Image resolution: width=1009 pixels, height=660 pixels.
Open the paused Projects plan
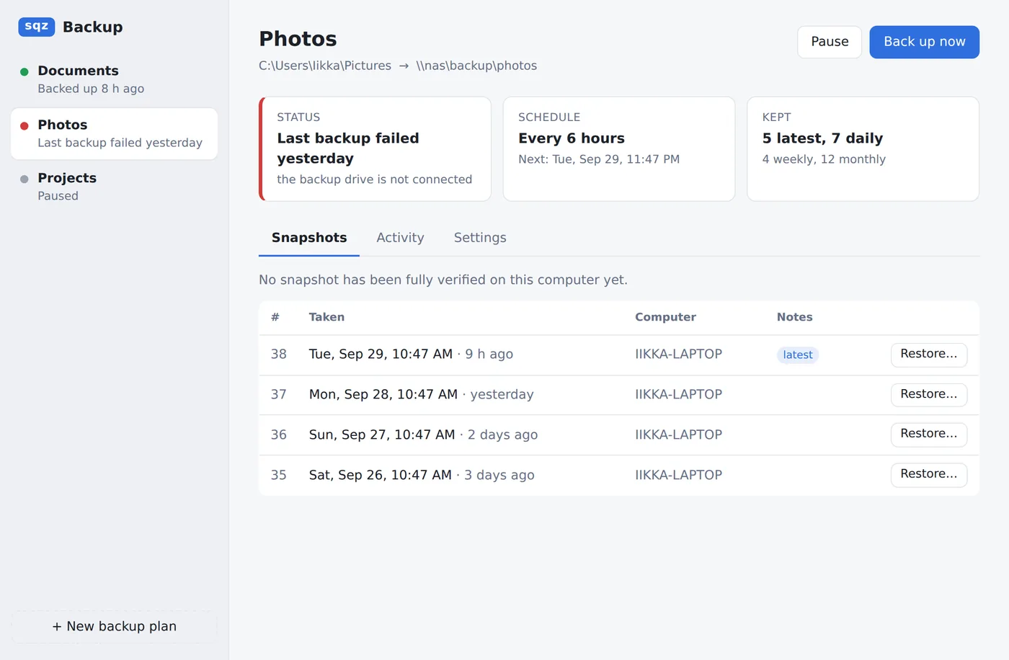point(114,187)
